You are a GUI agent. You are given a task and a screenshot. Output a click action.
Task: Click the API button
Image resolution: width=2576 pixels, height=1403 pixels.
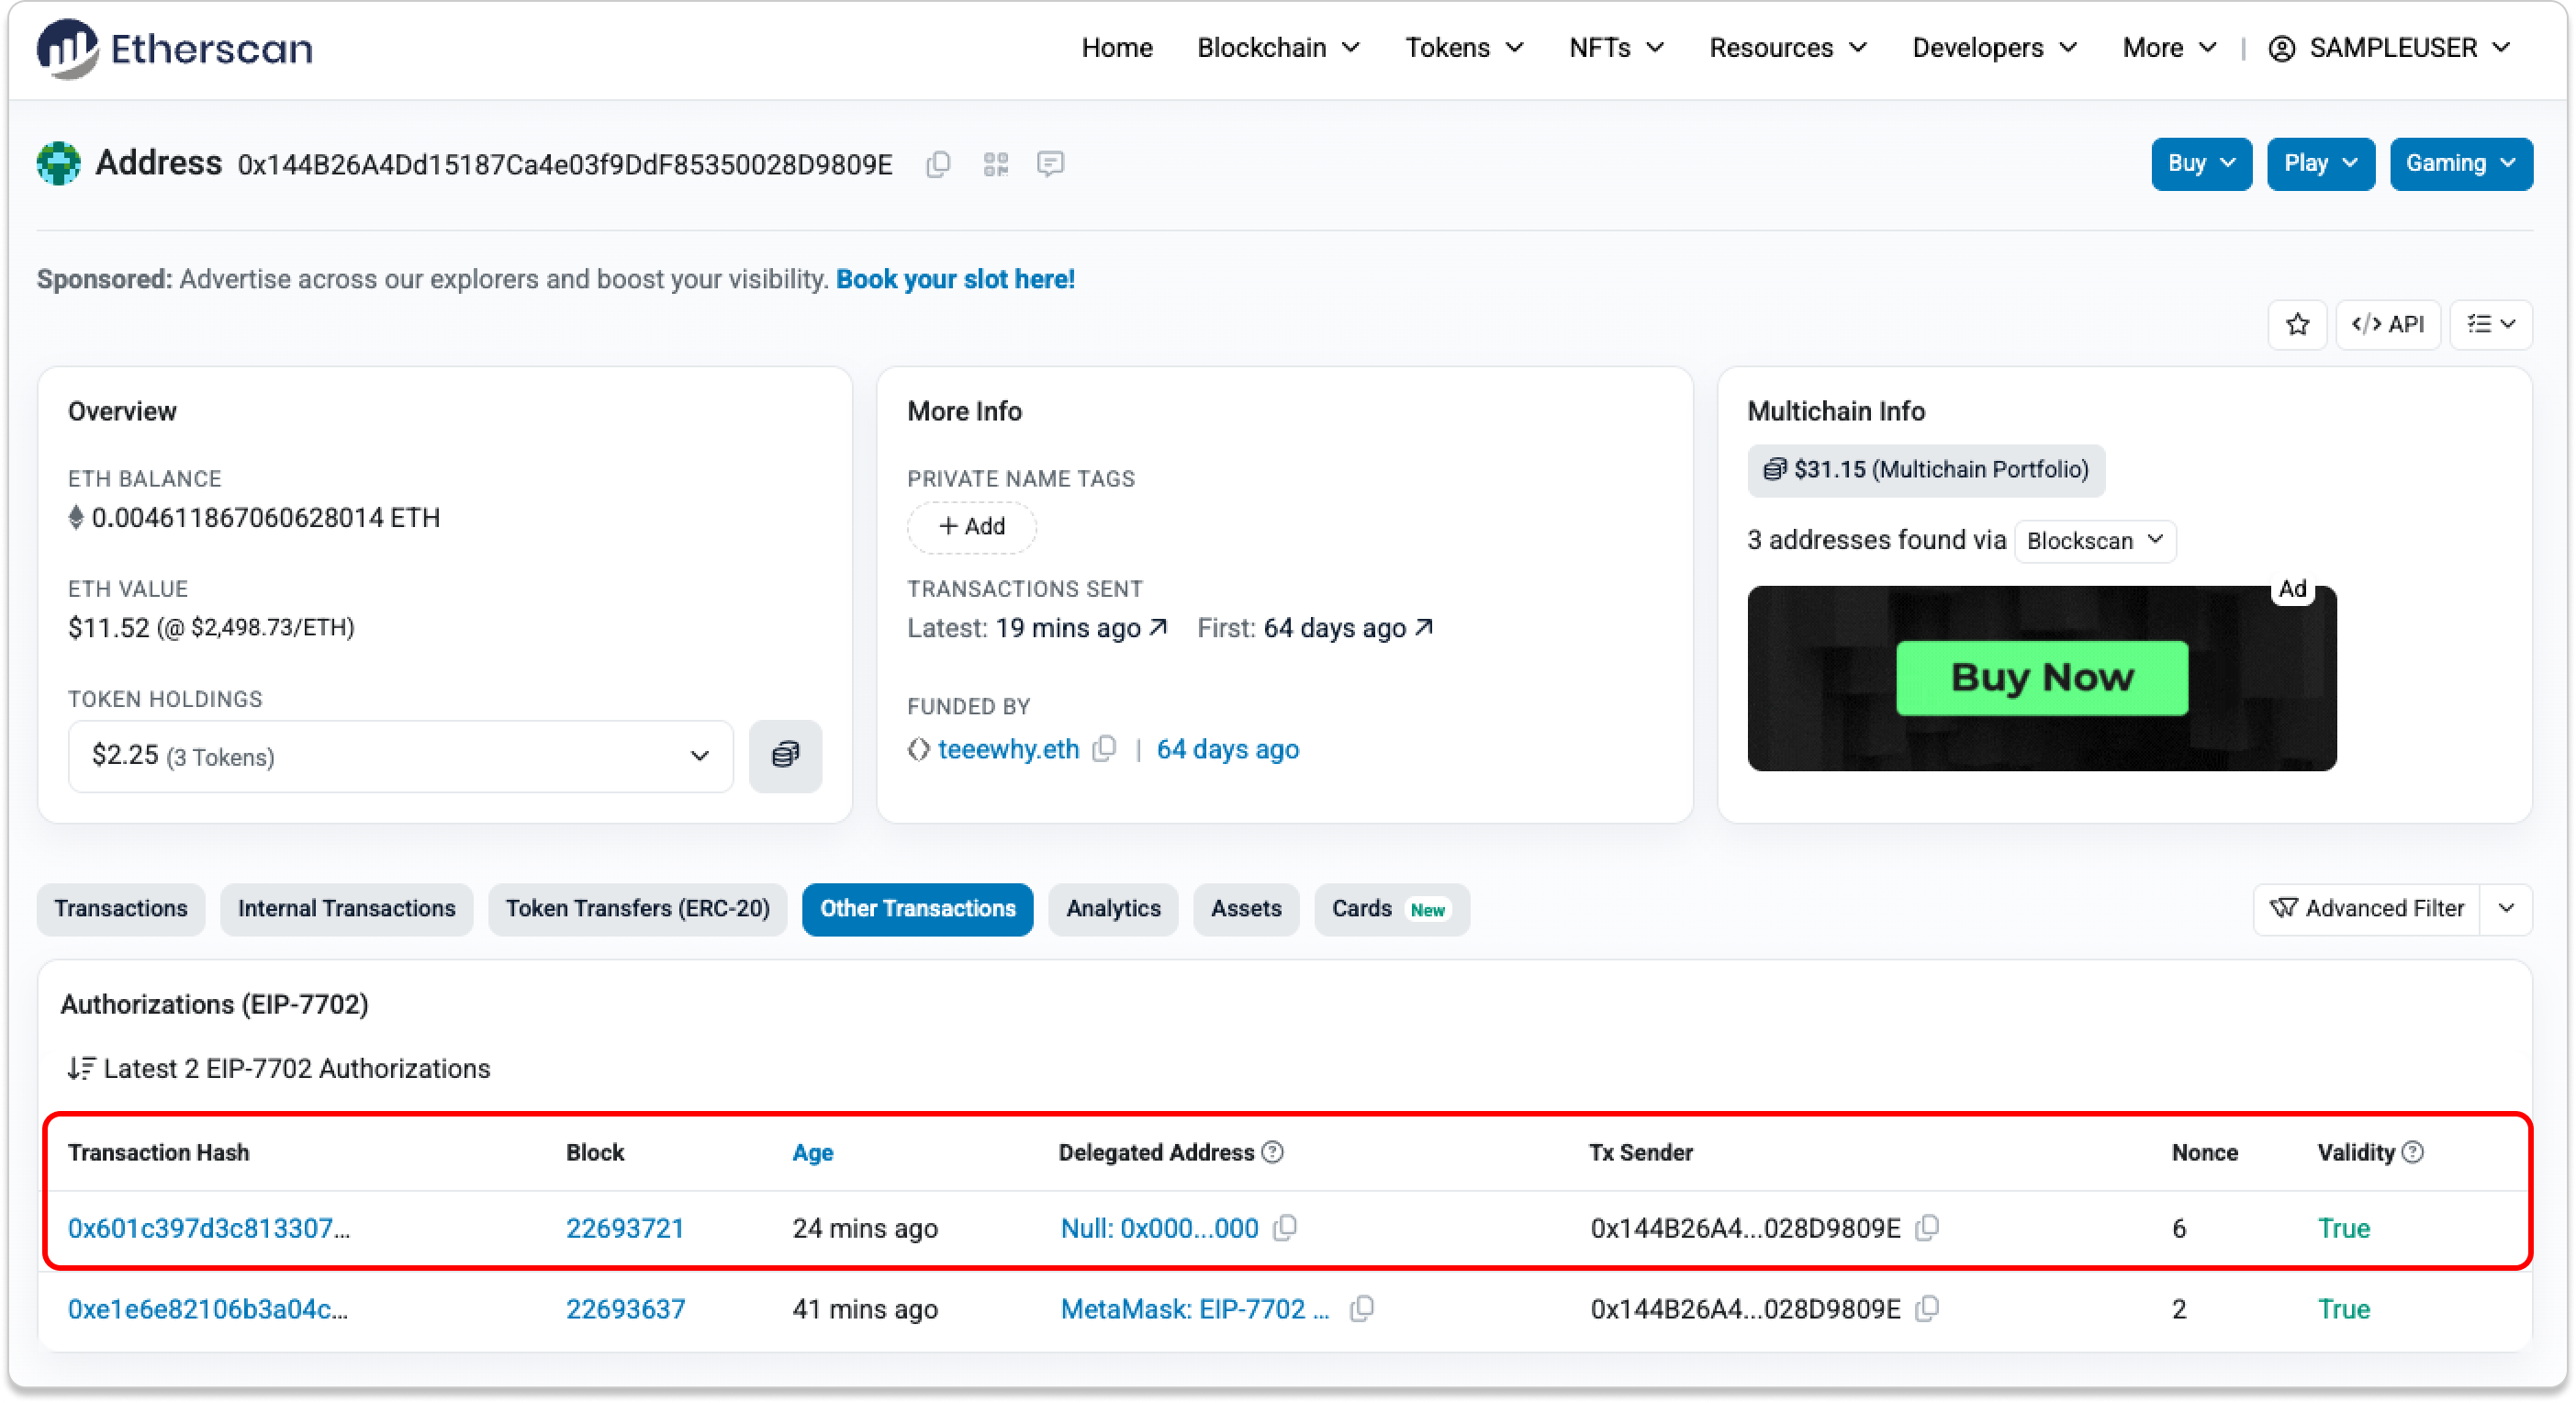click(2387, 324)
